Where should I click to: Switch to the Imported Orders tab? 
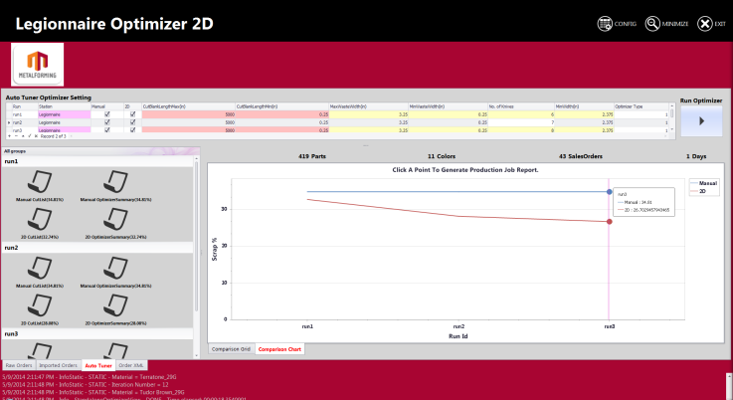(58, 365)
